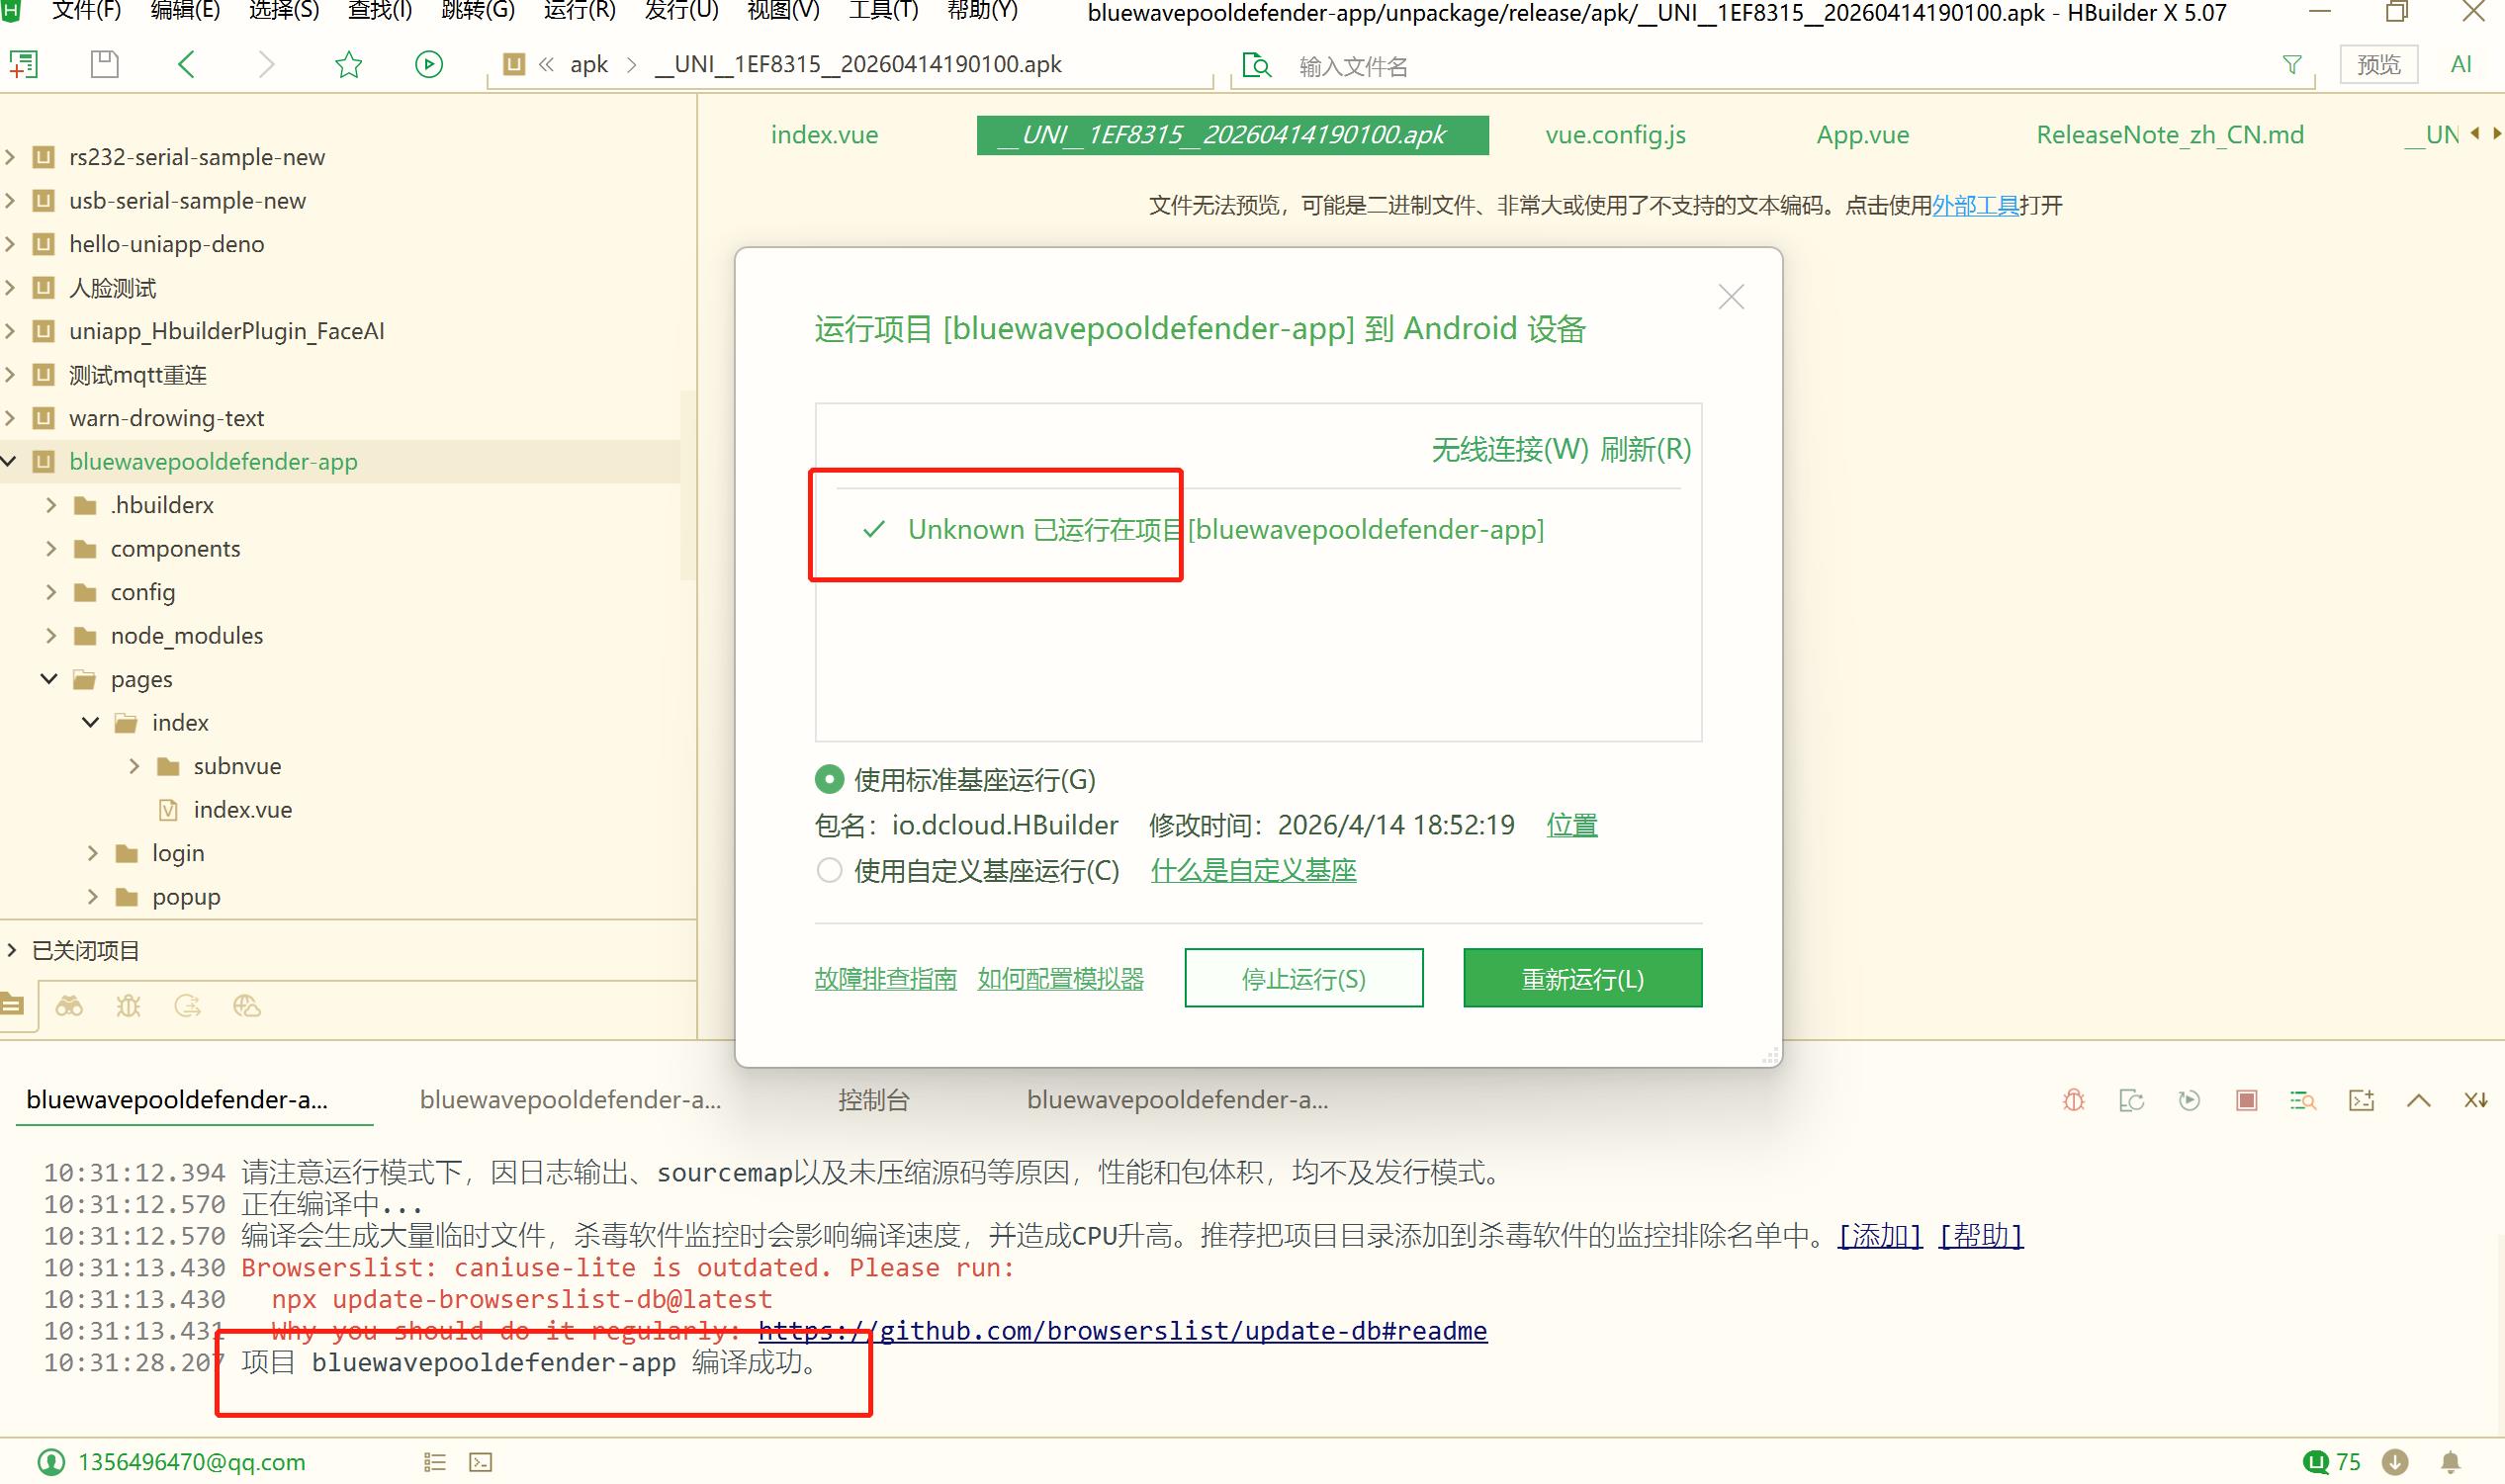Click the bookmark star icon
The width and height of the screenshot is (2505, 1484).
point(348,65)
